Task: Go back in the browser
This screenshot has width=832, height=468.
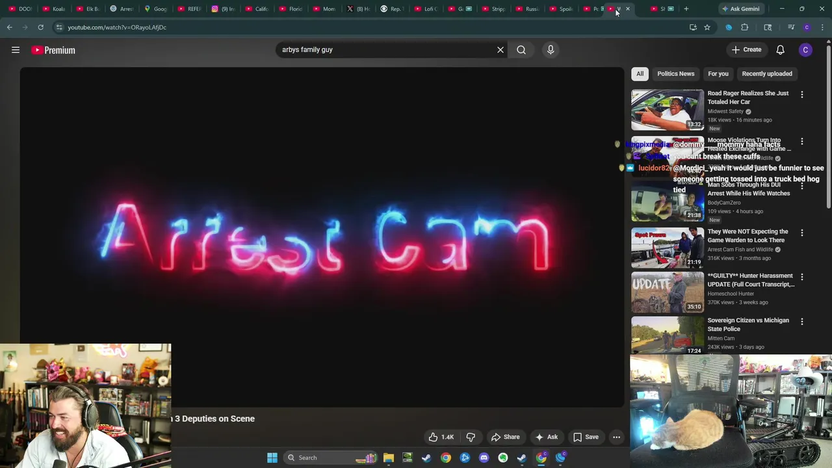Action: (x=9, y=27)
